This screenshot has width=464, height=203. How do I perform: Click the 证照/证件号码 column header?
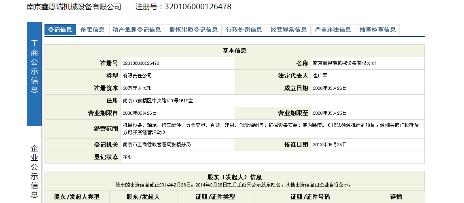point(310,197)
